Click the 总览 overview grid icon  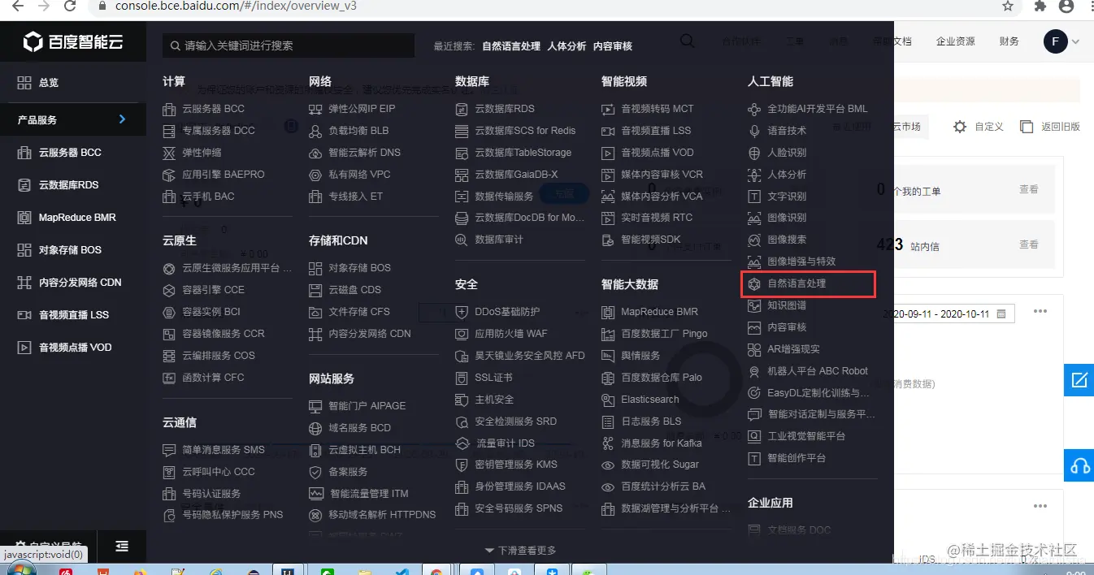(24, 83)
